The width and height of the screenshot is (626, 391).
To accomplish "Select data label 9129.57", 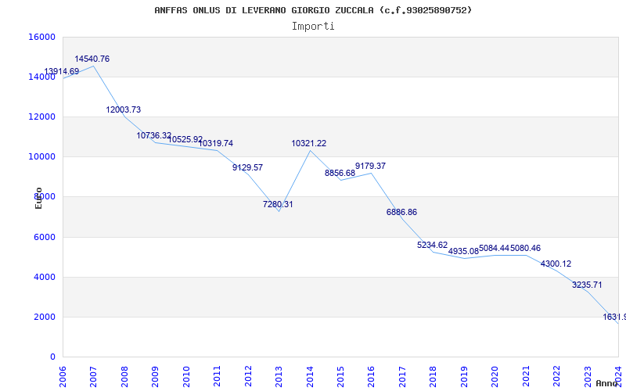I will click(x=247, y=167).
